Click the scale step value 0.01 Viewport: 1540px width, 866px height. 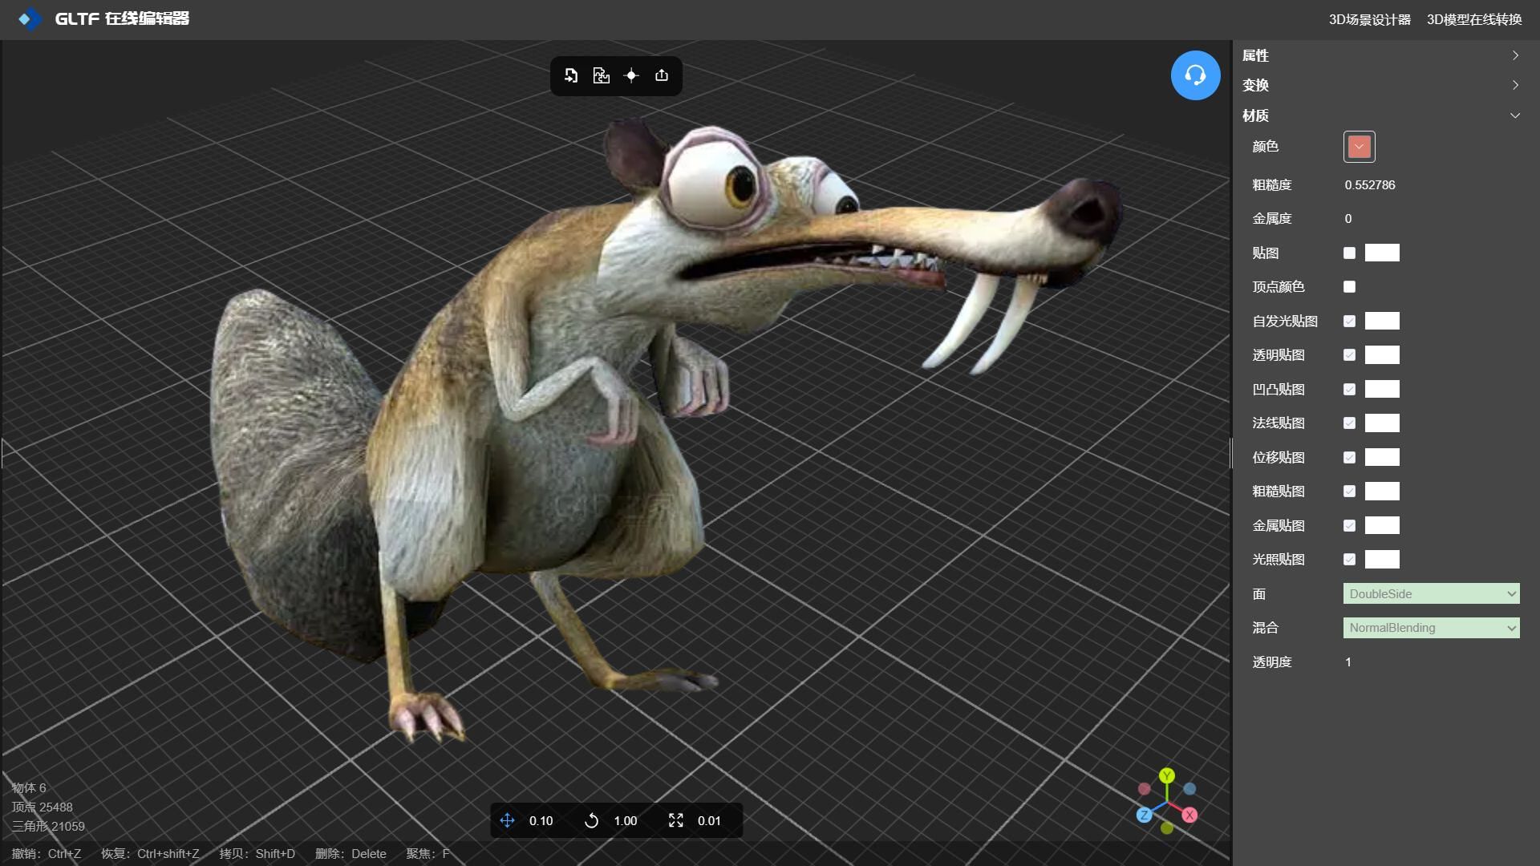click(709, 820)
